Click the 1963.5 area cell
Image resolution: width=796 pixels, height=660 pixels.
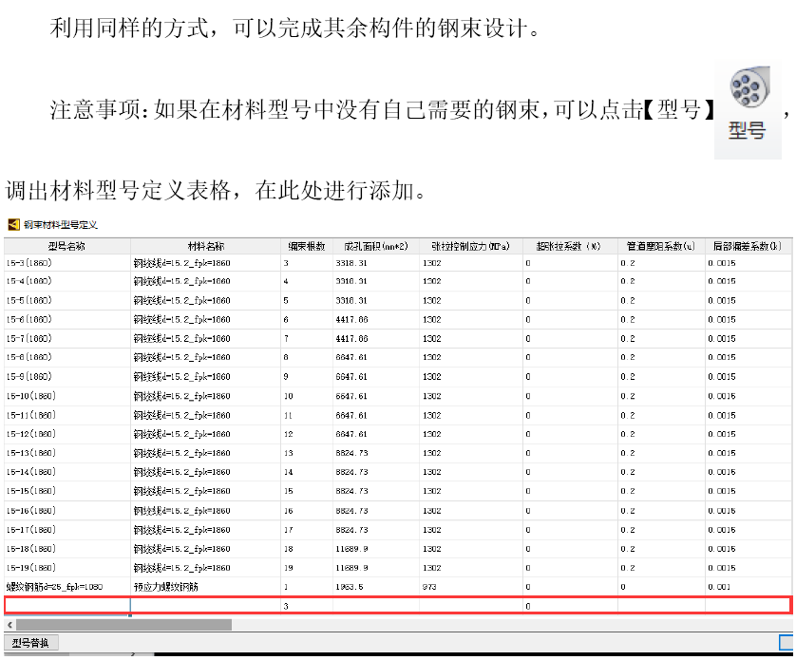tap(375, 587)
